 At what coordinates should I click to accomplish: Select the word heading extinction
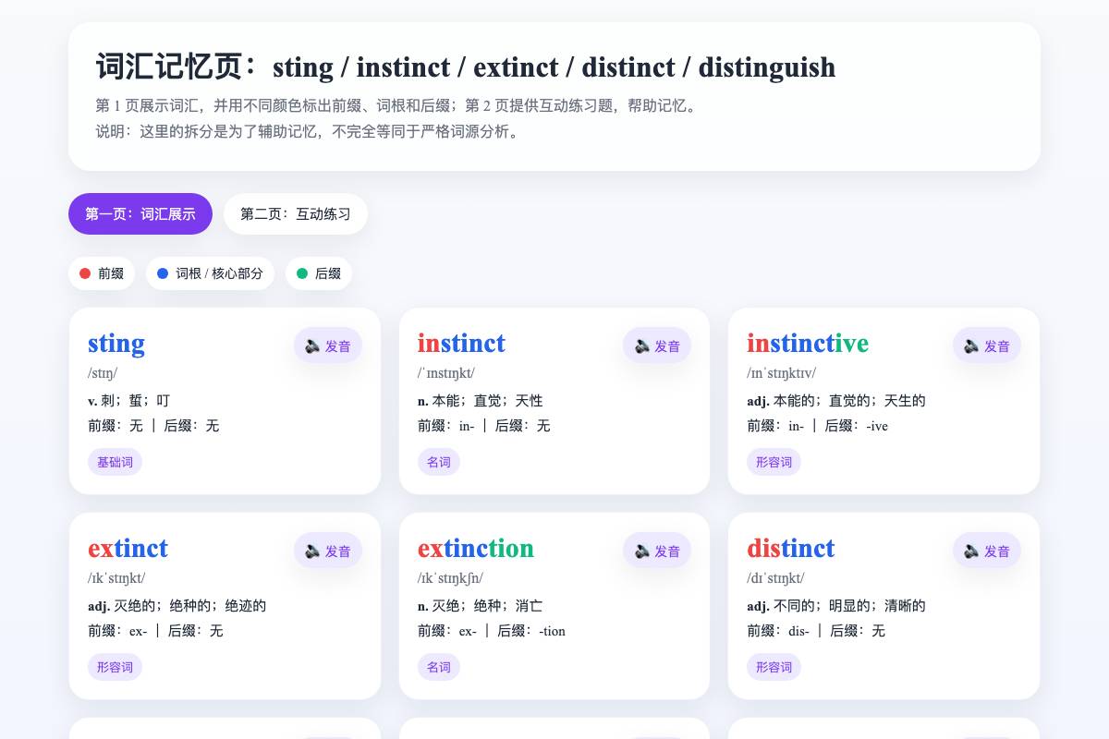click(x=476, y=549)
